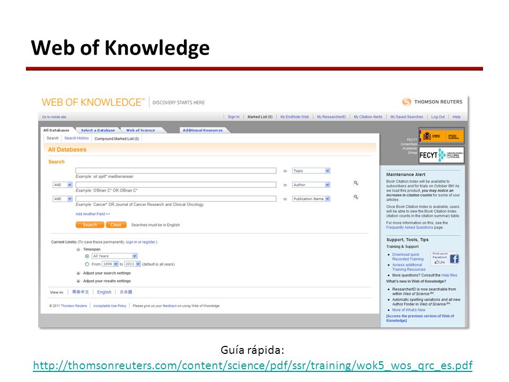The image size is (509, 382).
Task: Open My EndNote Web
Action: (x=295, y=117)
